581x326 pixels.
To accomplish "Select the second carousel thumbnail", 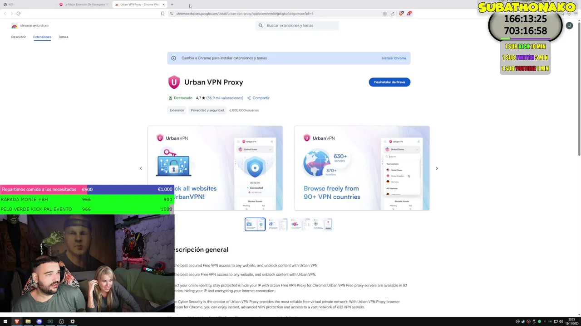I will click(x=277, y=224).
